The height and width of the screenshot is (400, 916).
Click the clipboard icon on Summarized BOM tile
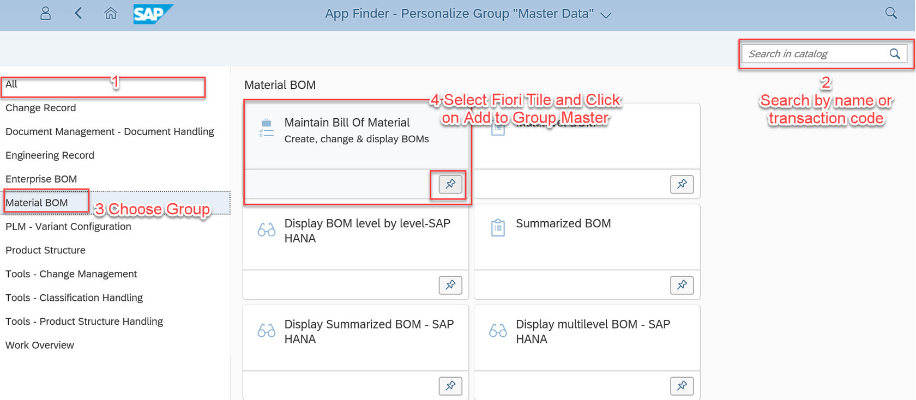(x=498, y=228)
